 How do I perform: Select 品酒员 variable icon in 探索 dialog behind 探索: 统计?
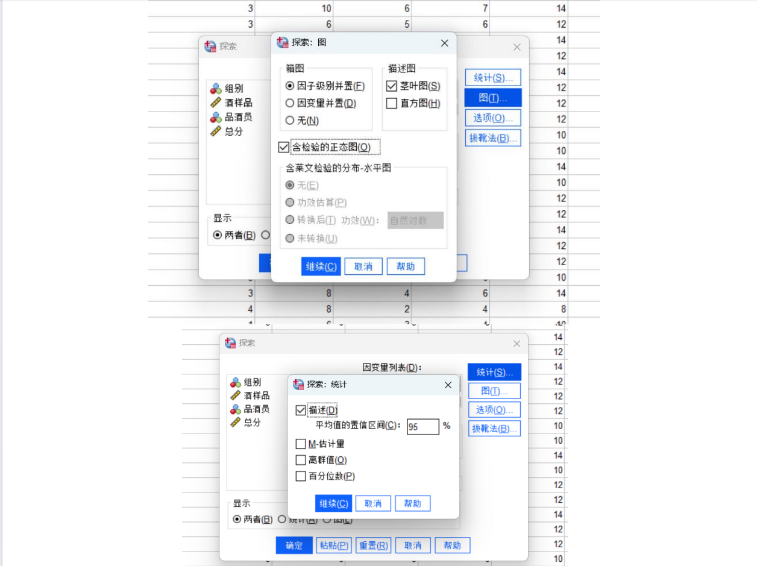pos(236,409)
